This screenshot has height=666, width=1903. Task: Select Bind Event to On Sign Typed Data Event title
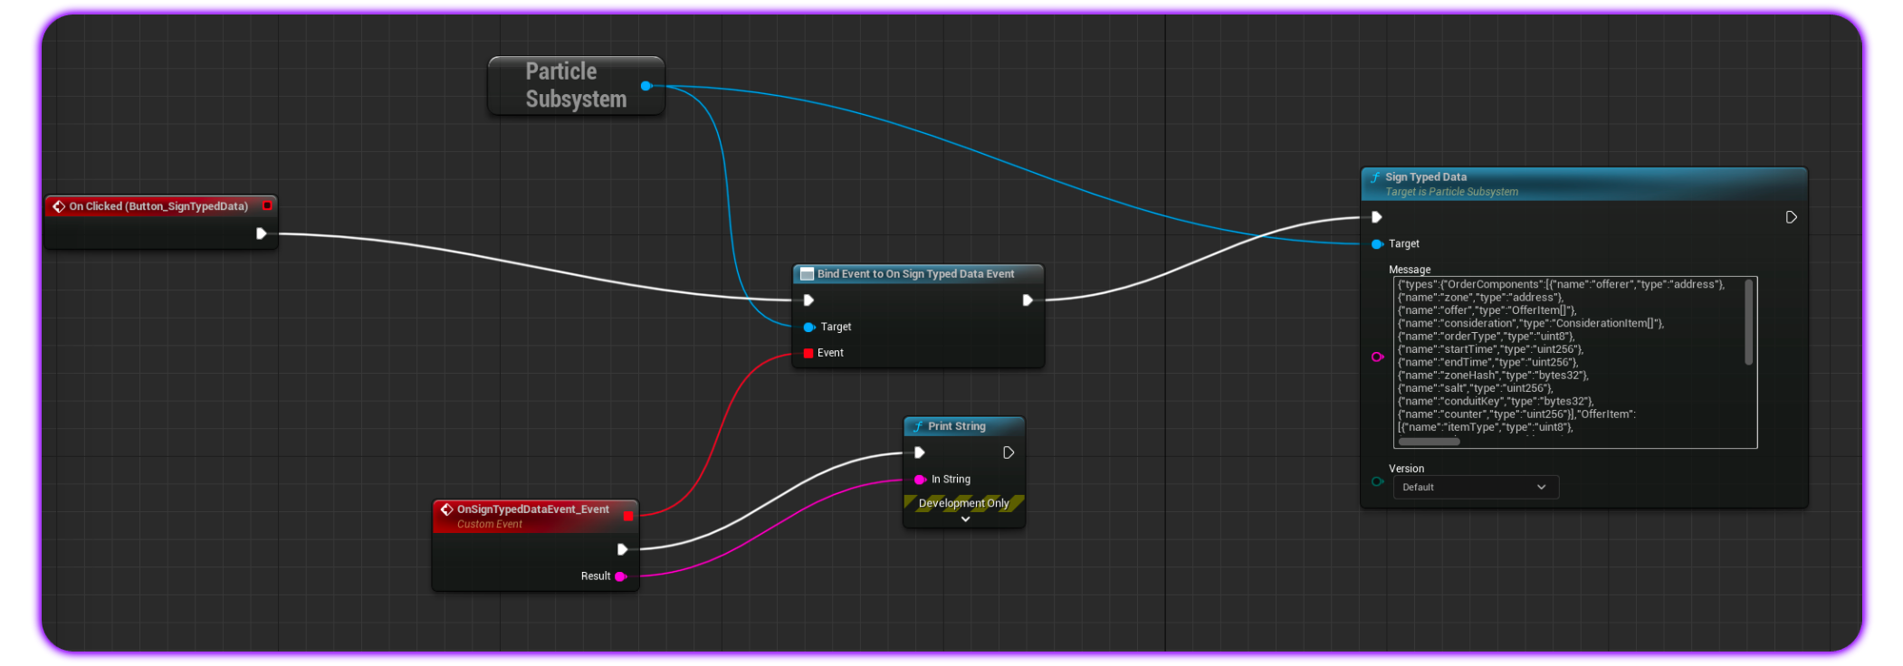click(915, 274)
